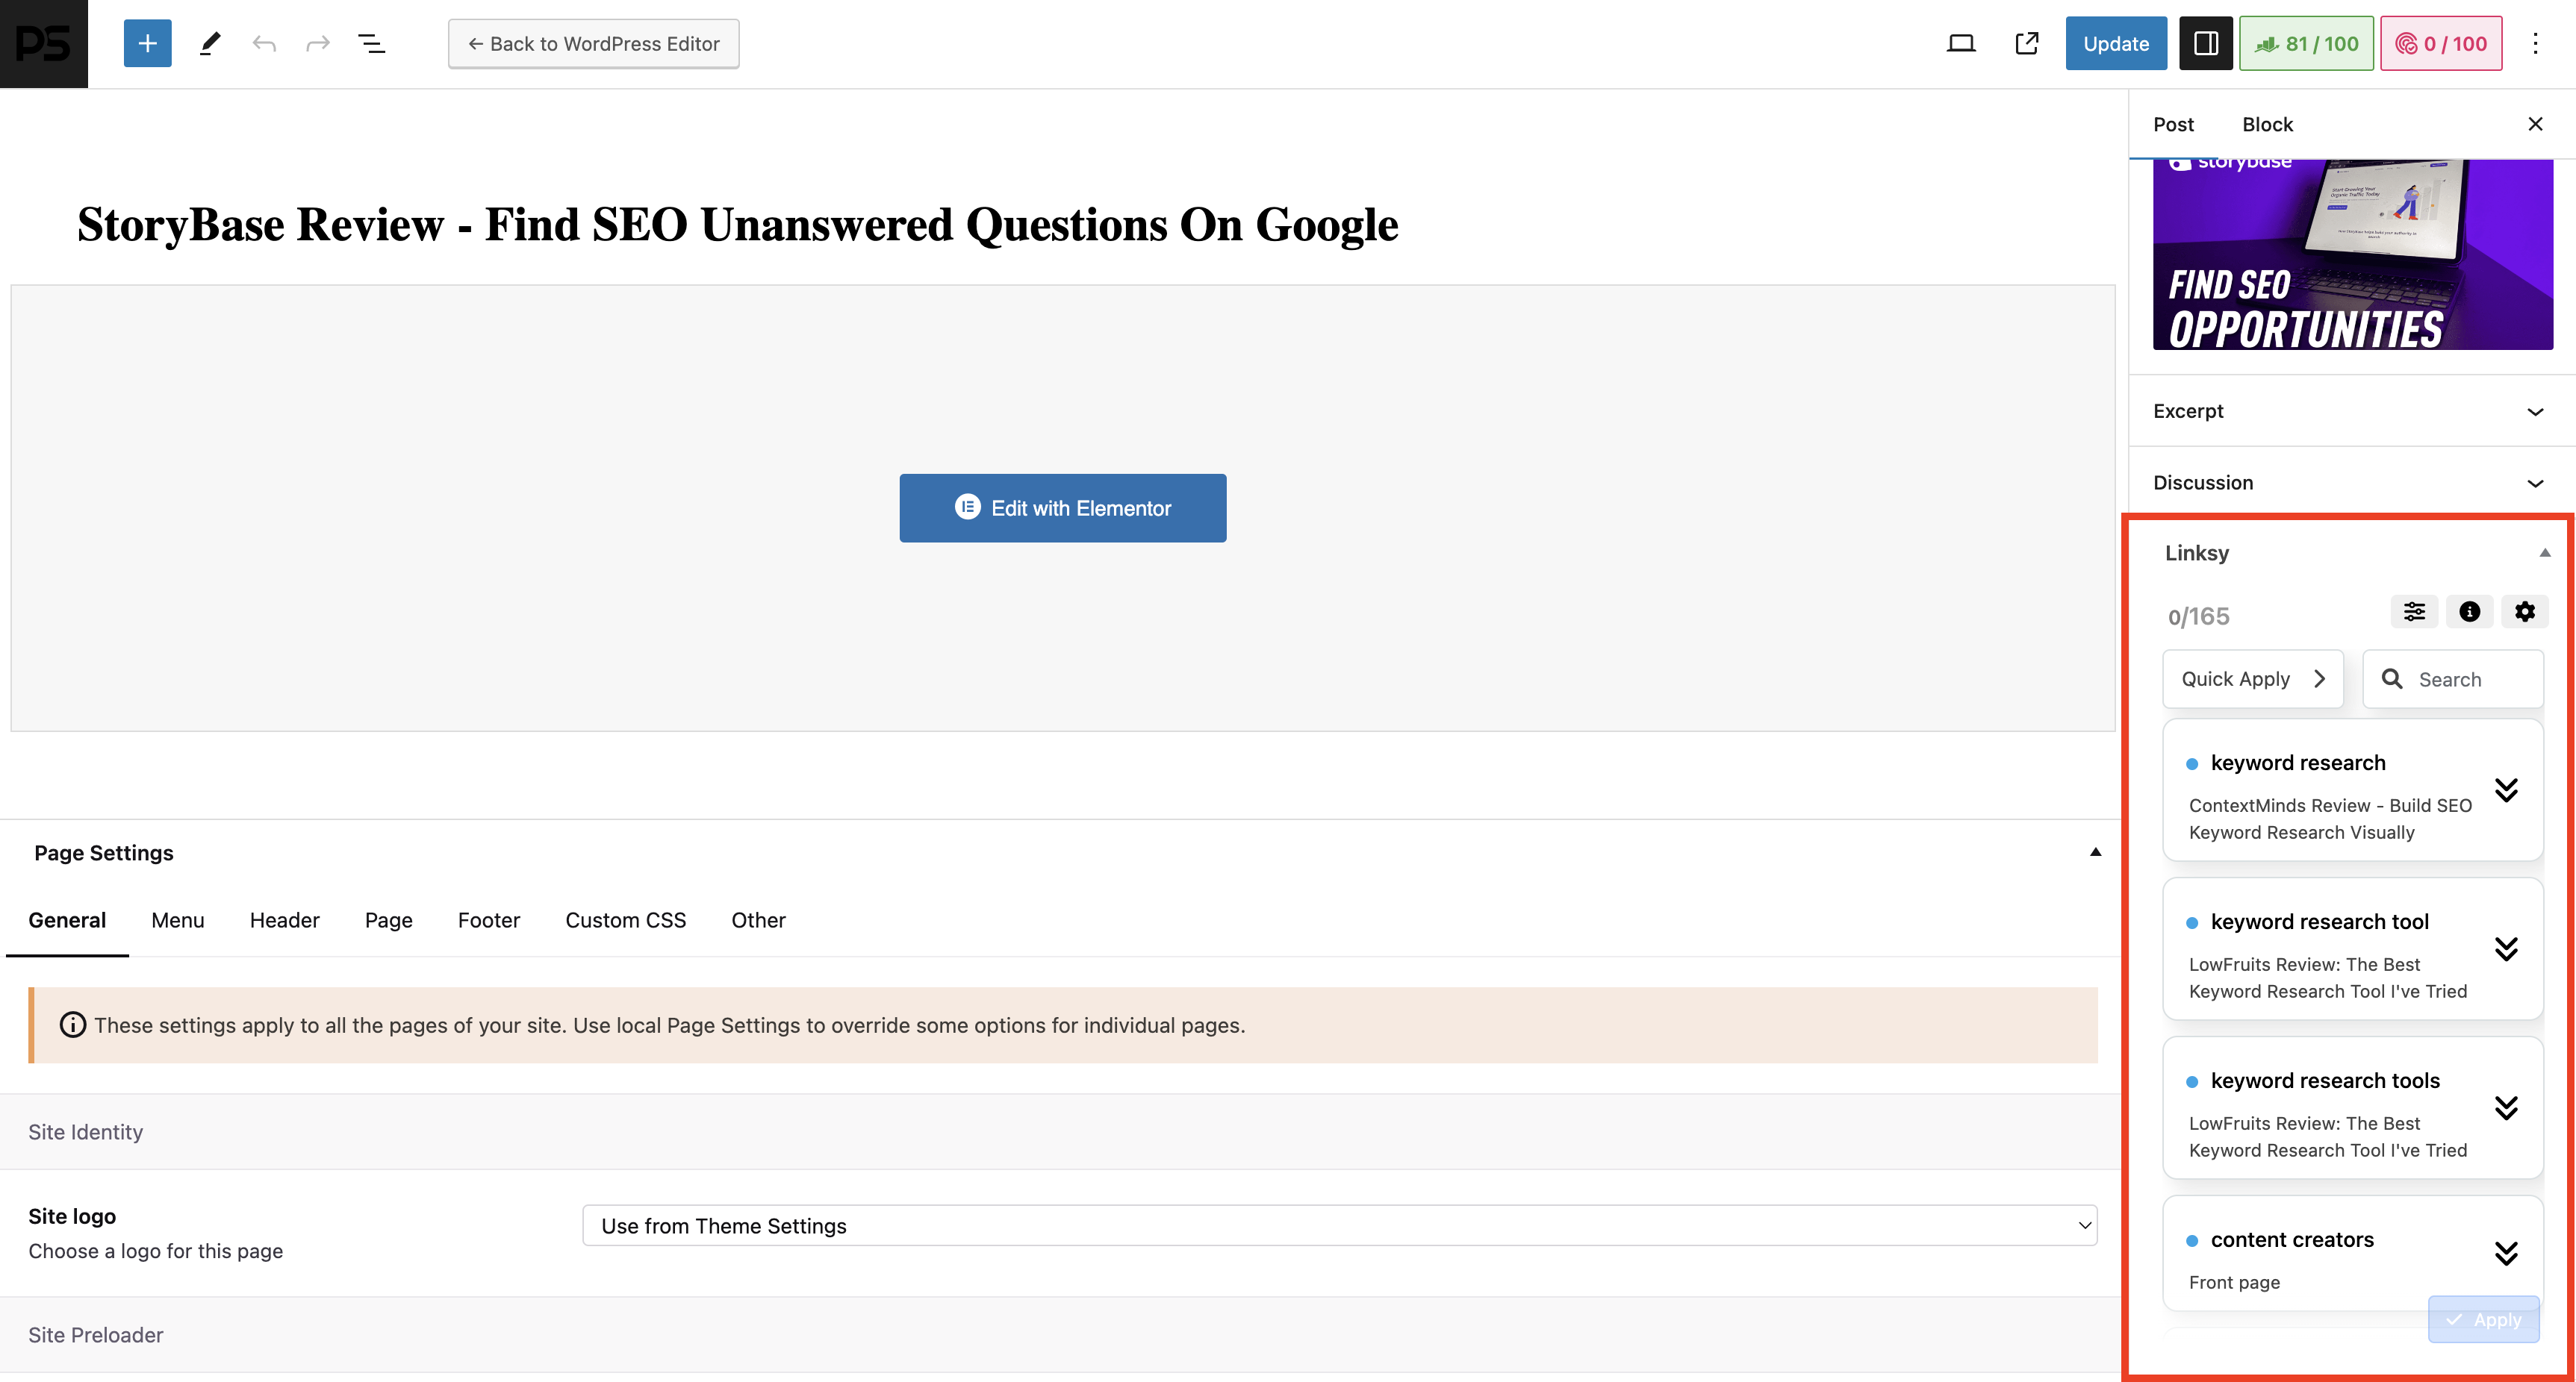Click the Linksy Apply button

pos(2483,1319)
